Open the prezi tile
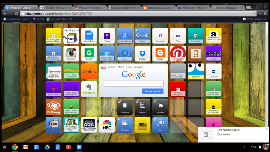The width and height of the screenshot is (270, 152). pyautogui.click(x=125, y=54)
